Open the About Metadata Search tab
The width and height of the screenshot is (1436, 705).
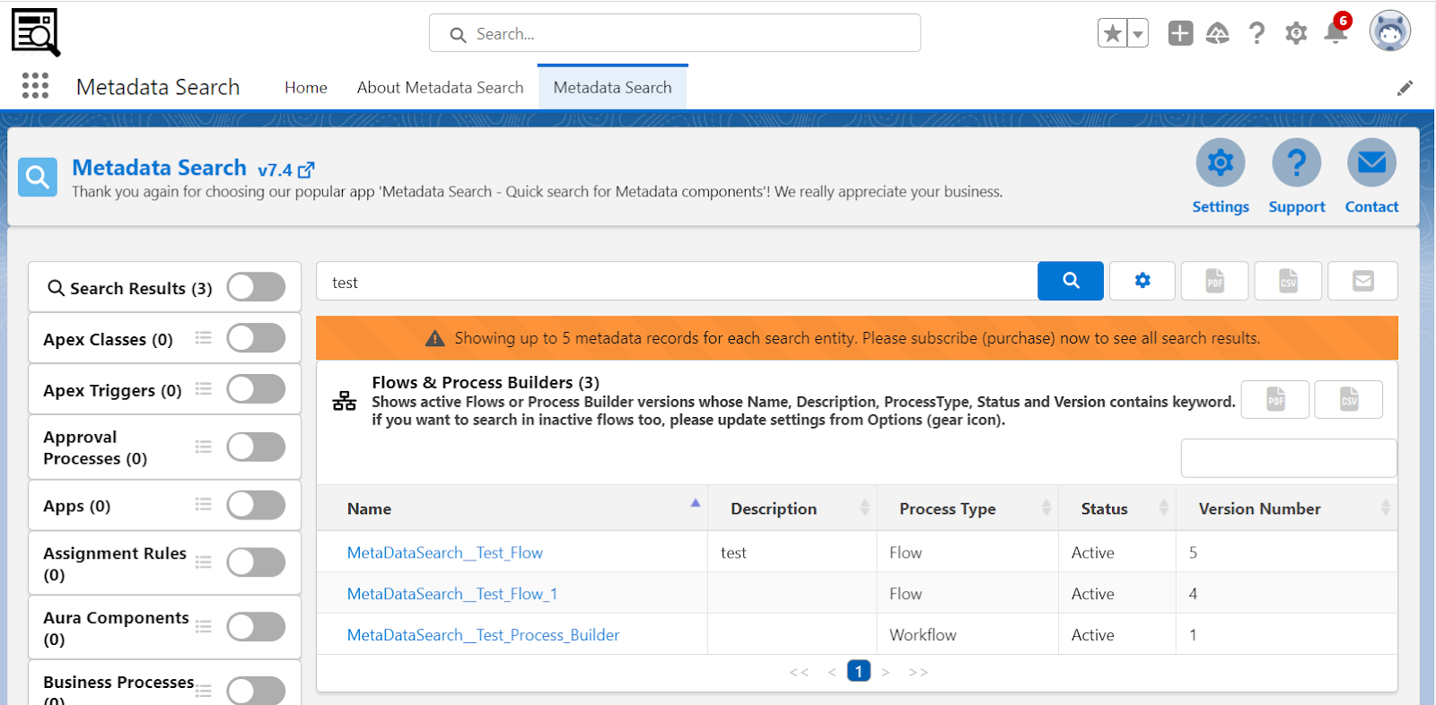440,88
